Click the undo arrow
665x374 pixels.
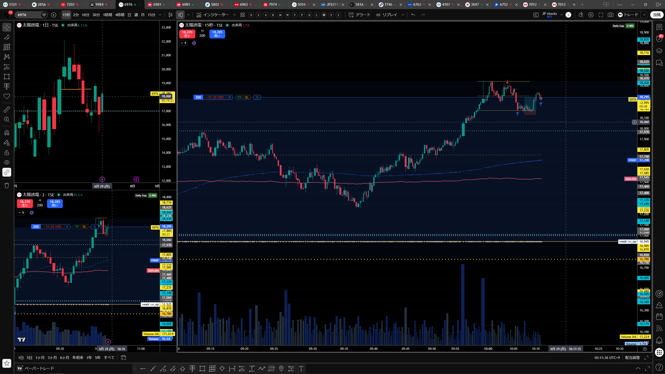point(413,15)
